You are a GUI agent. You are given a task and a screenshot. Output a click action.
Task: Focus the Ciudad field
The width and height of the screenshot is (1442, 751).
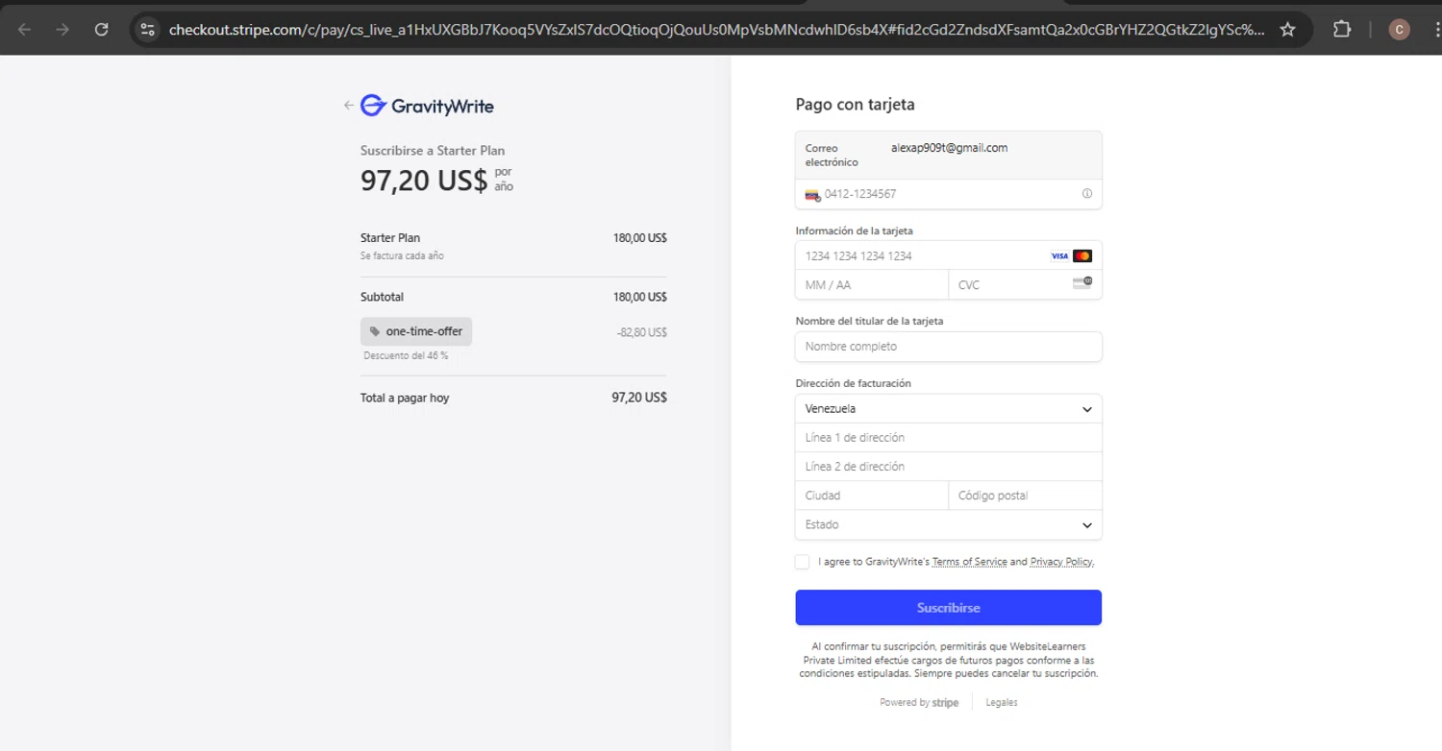(872, 496)
